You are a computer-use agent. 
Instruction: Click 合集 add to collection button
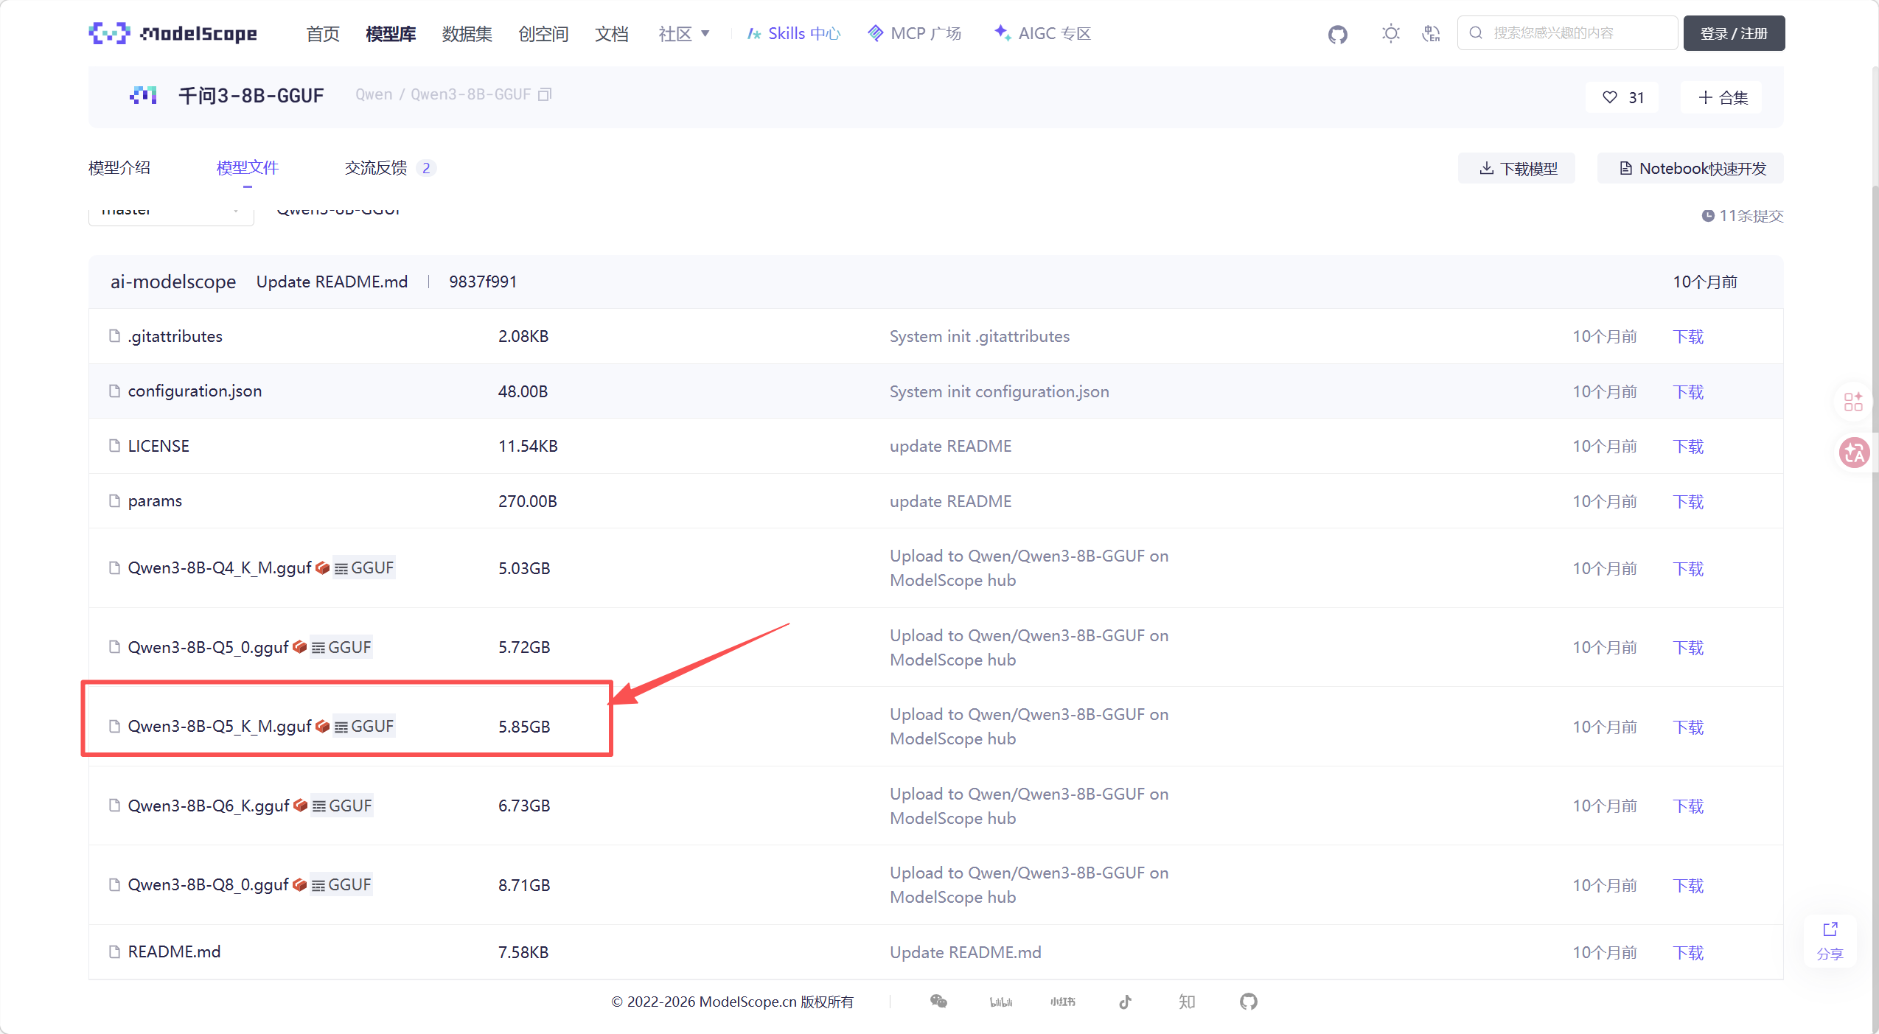pyautogui.click(x=1722, y=97)
